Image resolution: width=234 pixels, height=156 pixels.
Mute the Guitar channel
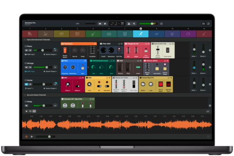pyautogui.click(x=26, y=84)
